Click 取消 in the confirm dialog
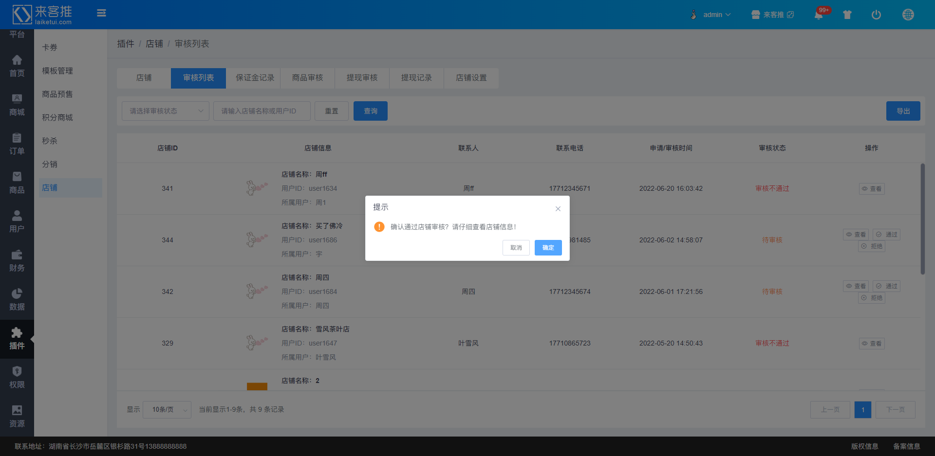Image resolution: width=935 pixels, height=456 pixels. pos(516,248)
